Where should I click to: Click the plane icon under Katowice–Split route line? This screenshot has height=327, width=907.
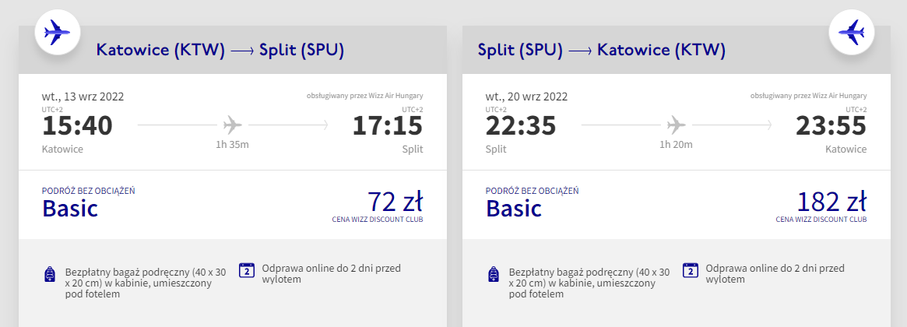(x=232, y=125)
